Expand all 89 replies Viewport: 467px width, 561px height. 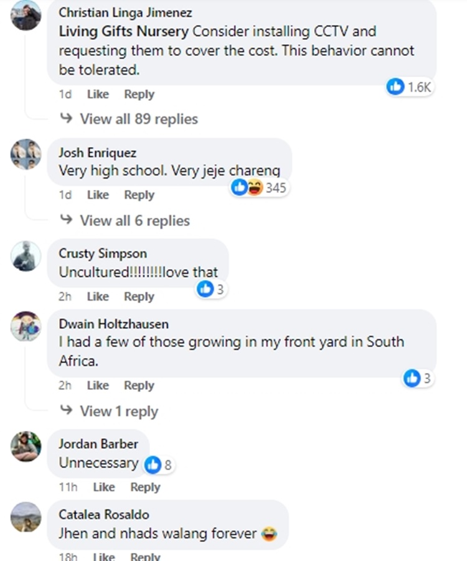[x=138, y=119]
